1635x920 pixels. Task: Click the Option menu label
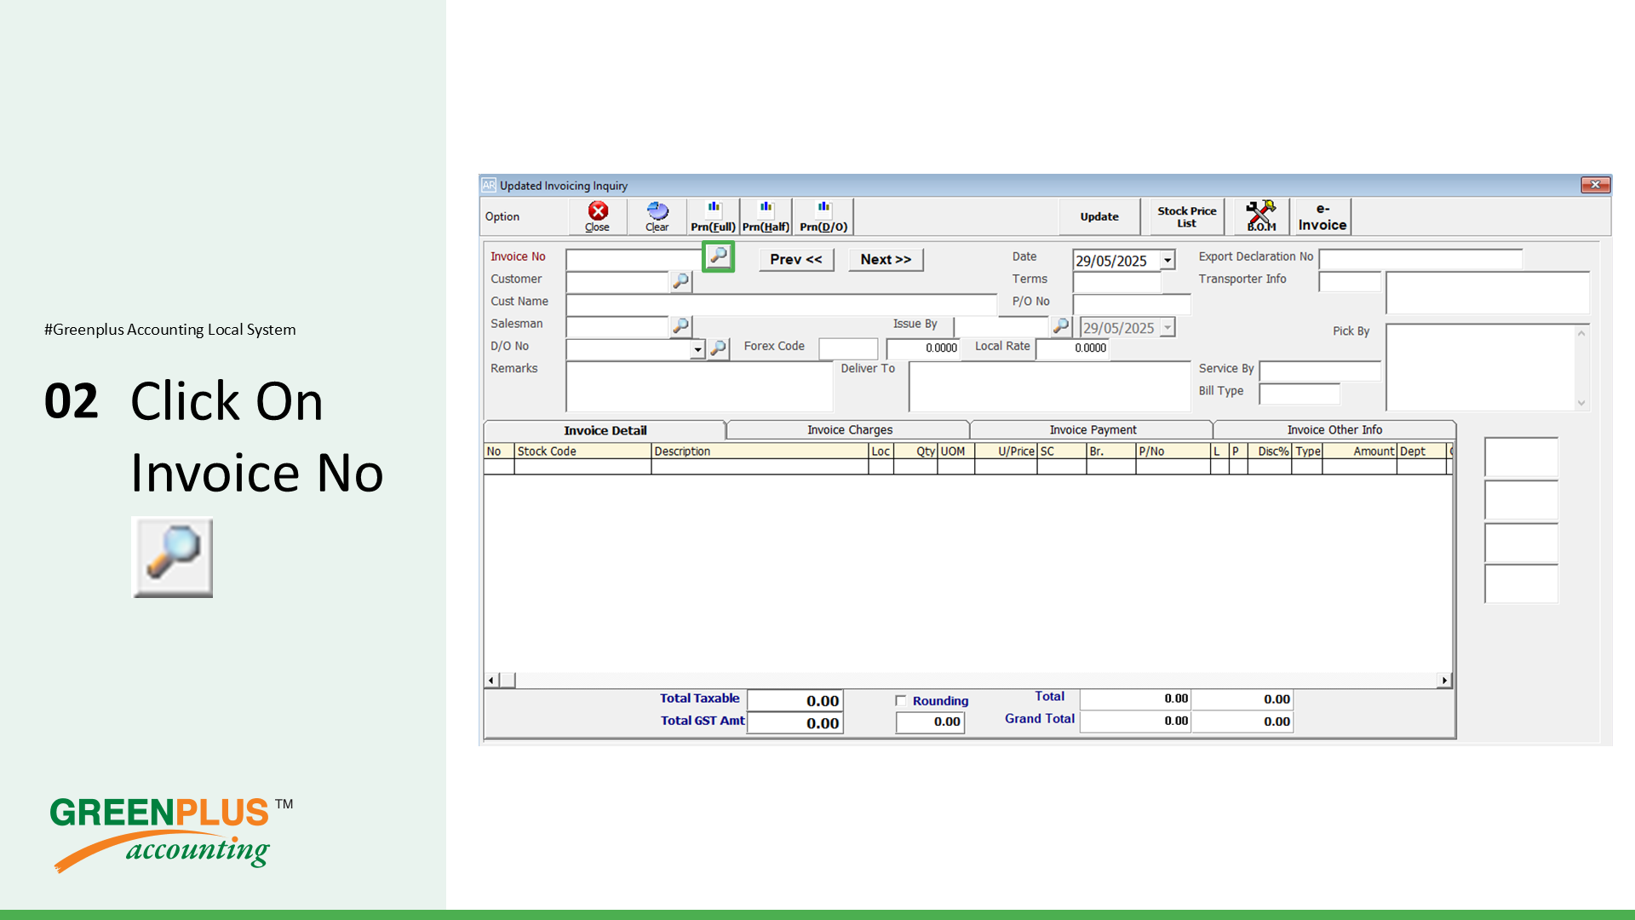[x=502, y=216]
